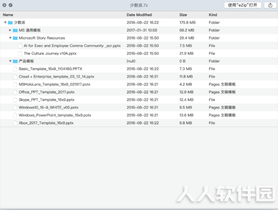Select the 产品模板 folder name
The height and width of the screenshot is (210, 278).
tap(26, 61)
